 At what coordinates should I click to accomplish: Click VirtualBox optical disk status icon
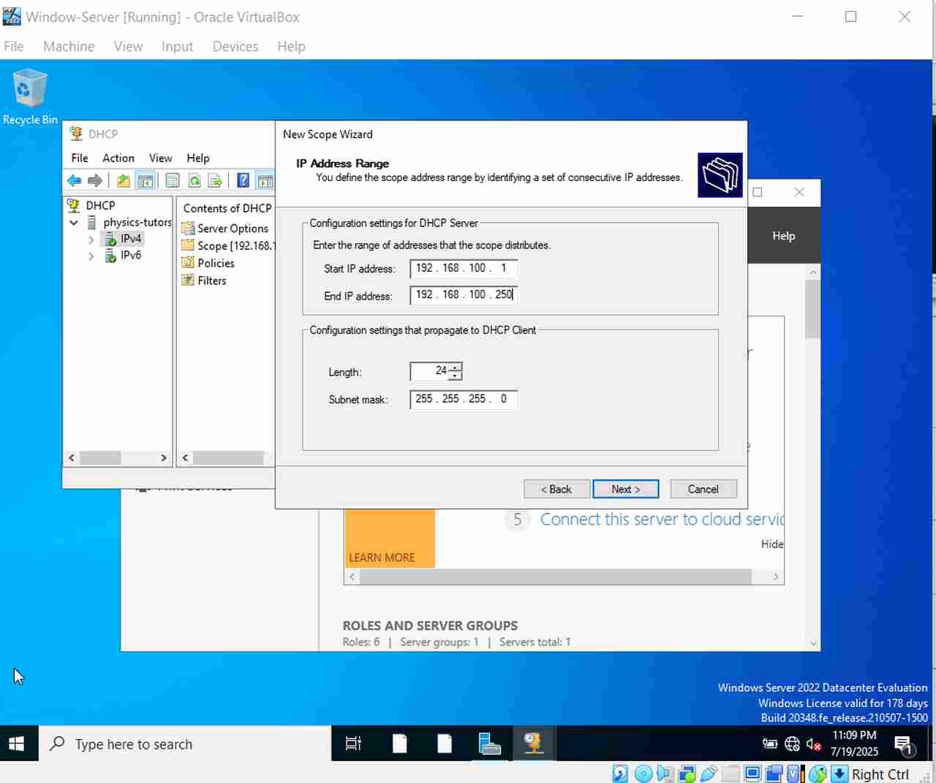[643, 774]
